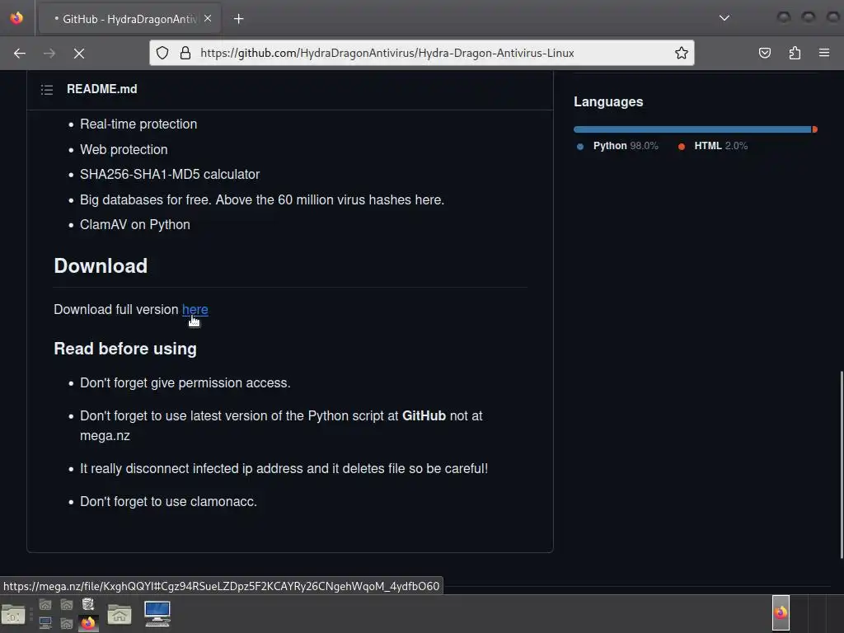Click the Download heading
The height and width of the screenshot is (633, 844).
coord(101,266)
